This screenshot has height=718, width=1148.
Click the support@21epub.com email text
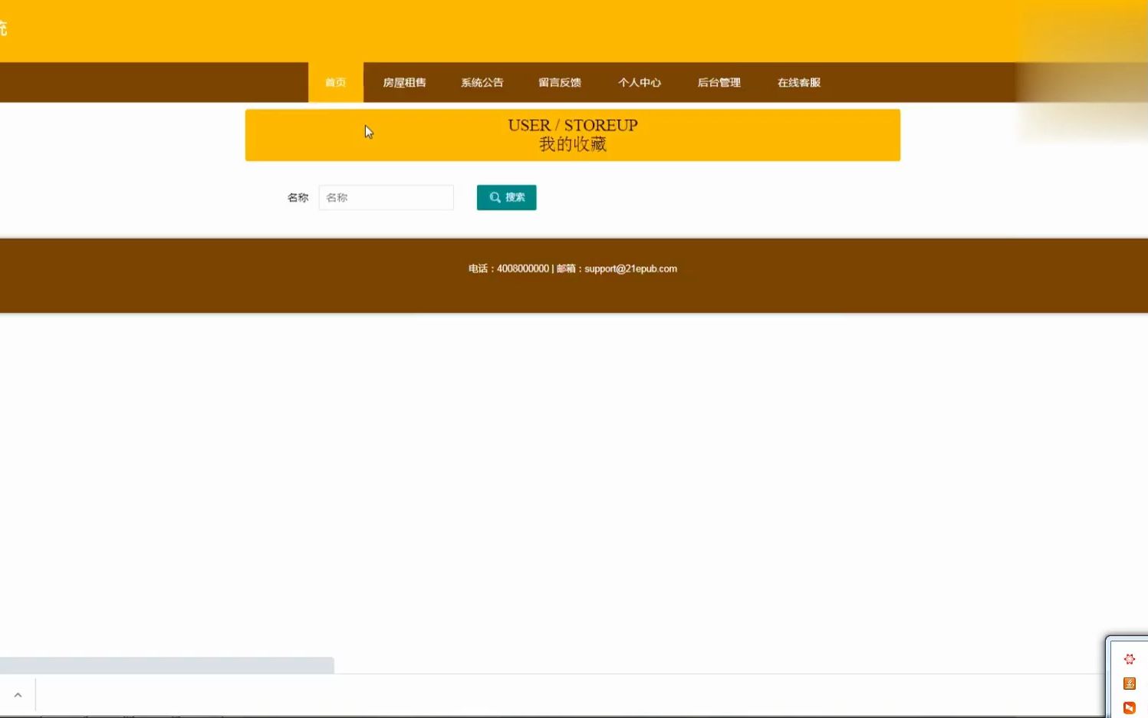(x=630, y=268)
